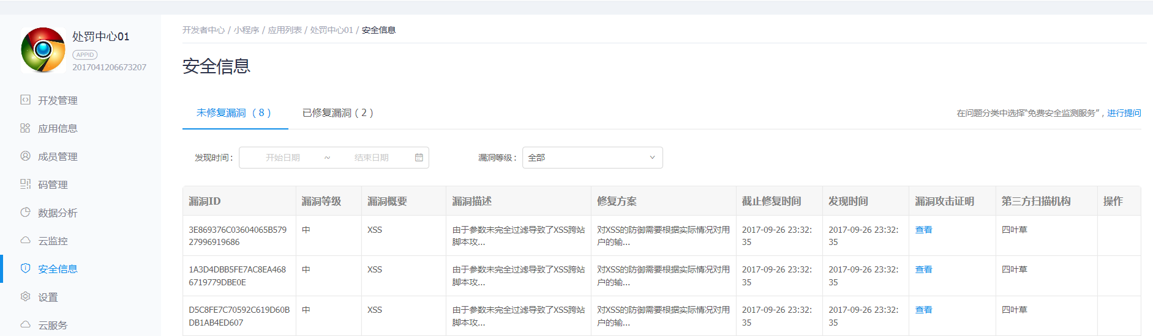Click the 安全信息 shield icon
Viewport: 1153px width, 336px height.
click(x=25, y=268)
